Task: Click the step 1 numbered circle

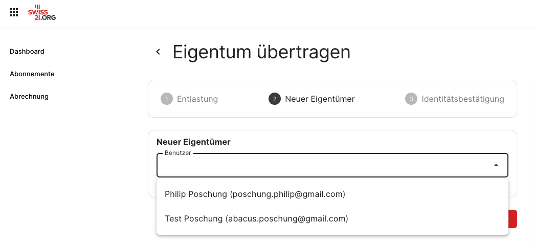Action: coord(167,99)
